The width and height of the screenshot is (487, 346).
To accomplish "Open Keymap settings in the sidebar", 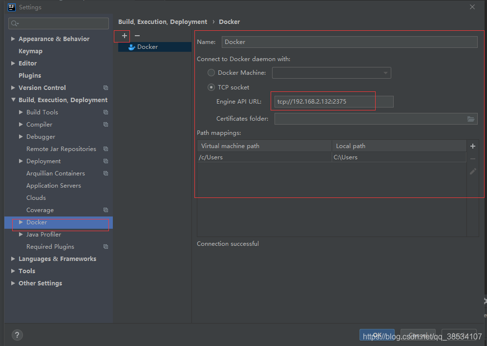I will (x=30, y=51).
